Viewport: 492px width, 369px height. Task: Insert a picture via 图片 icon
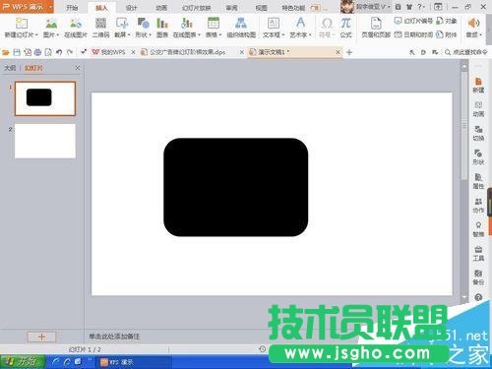51,24
